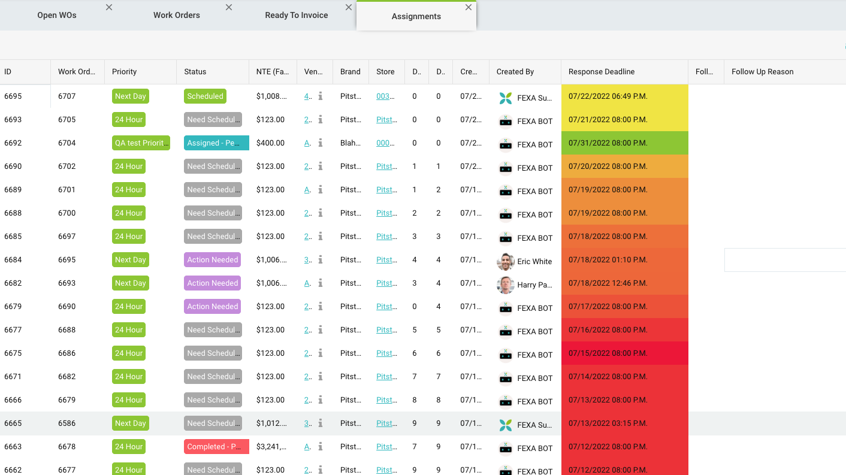Image resolution: width=846 pixels, height=475 pixels.
Task: Open vendor link in row 6684
Action: point(307,259)
